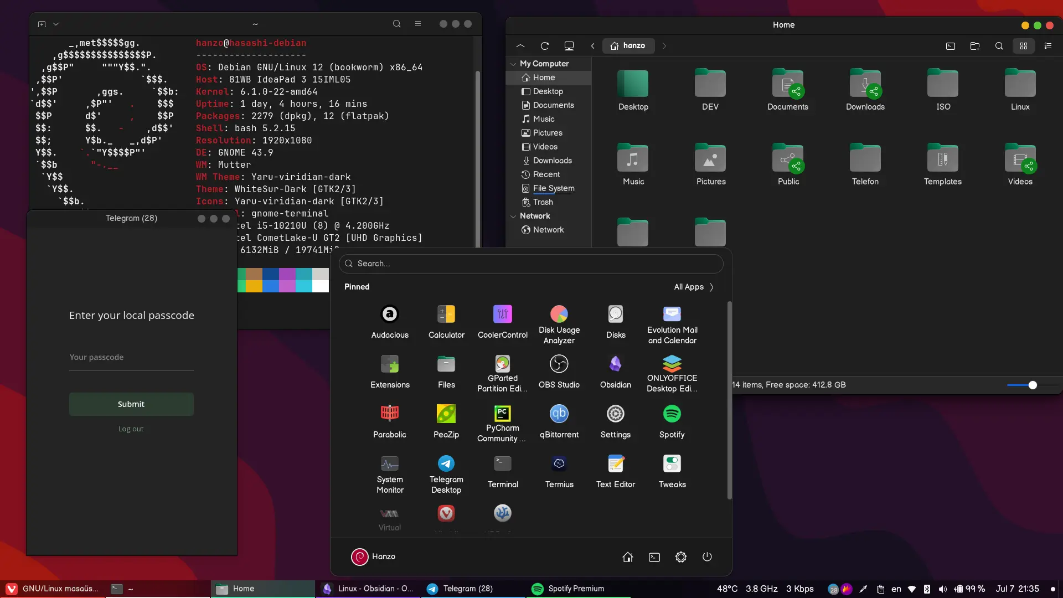
Task: Open Audacious from pinned apps
Action: [x=390, y=321]
